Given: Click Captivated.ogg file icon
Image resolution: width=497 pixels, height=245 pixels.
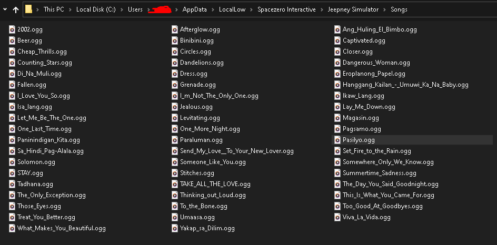Looking at the screenshot, I should (x=337, y=40).
